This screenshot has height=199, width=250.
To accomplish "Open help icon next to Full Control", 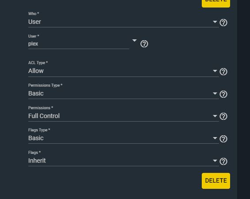I will (x=223, y=116).
